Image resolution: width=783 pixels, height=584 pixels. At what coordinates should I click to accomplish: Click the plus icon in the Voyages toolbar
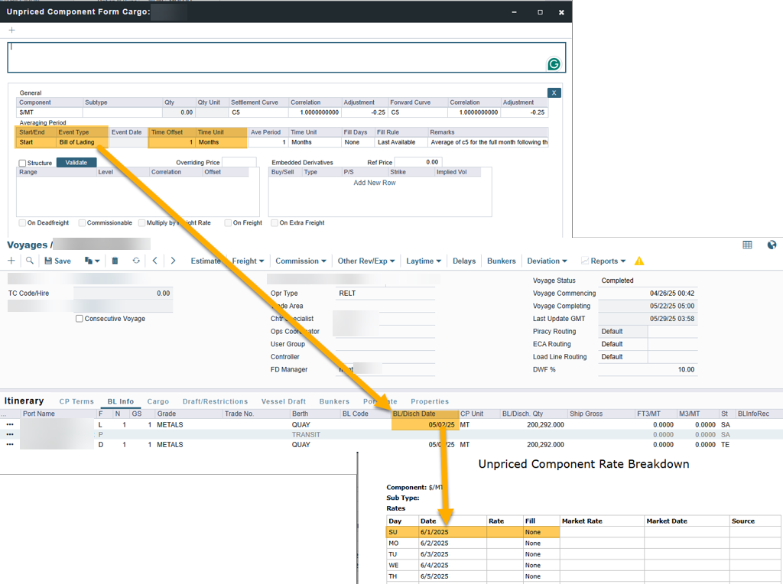[11, 261]
